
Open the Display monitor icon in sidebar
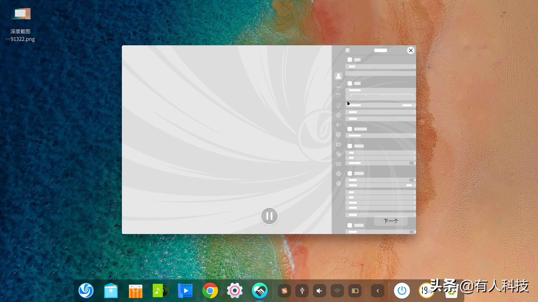pos(338,86)
